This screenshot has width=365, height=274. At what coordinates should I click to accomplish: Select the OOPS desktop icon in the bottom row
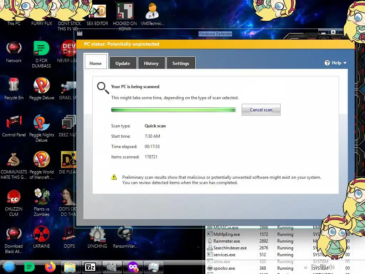pyautogui.click(x=70, y=237)
